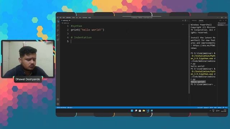
Task: Open the Run menu
Action: coord(80,18)
